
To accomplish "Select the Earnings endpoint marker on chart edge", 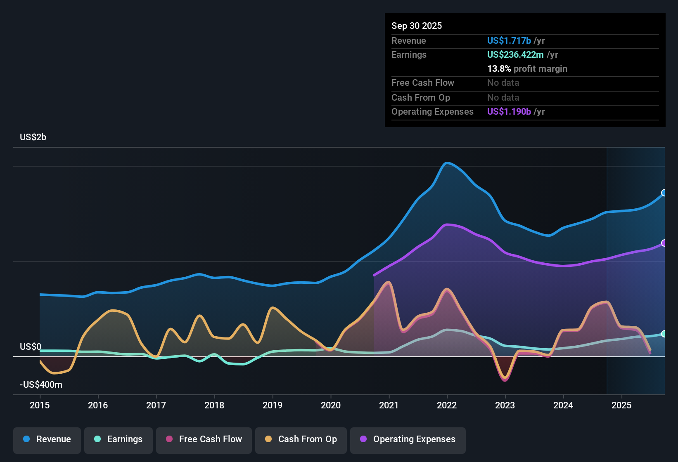I will (664, 334).
